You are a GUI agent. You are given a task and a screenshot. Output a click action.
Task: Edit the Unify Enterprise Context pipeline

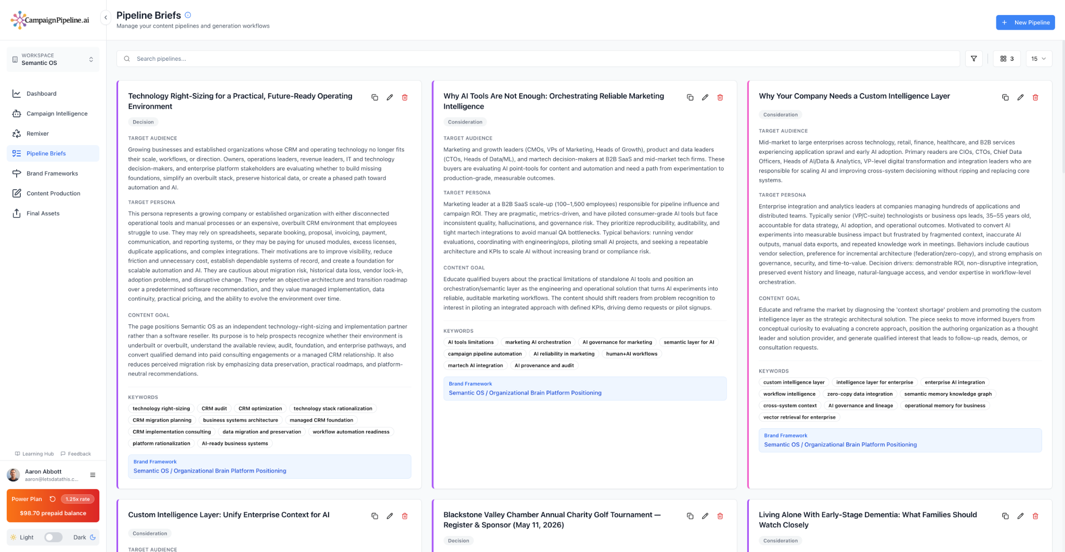click(389, 516)
